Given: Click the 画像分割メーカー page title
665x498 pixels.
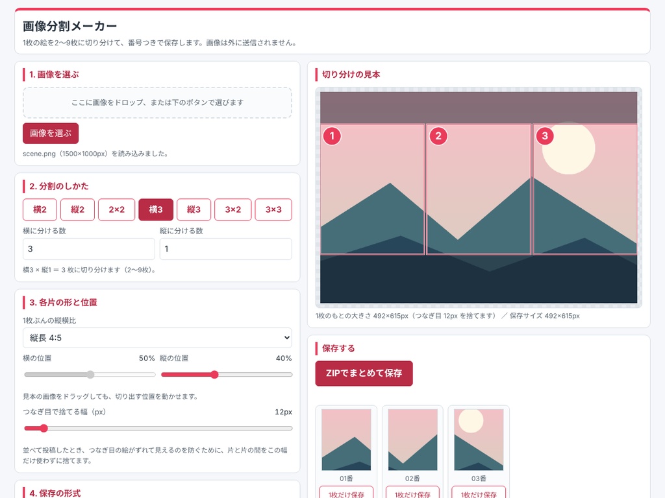Looking at the screenshot, I should [x=70, y=26].
